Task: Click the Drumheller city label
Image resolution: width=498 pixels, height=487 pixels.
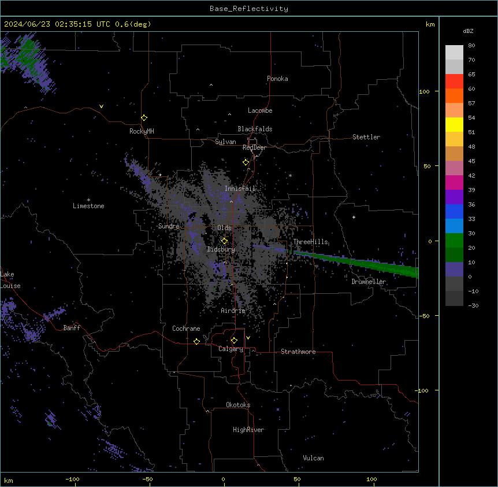Action: (x=369, y=282)
